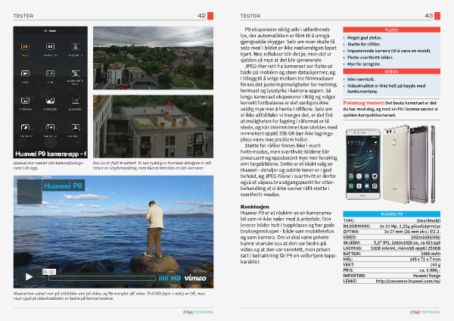This screenshot has height=321, width=454.
Task: Select the video camera mode icon in the camera app
Action: click(x=25, y=73)
